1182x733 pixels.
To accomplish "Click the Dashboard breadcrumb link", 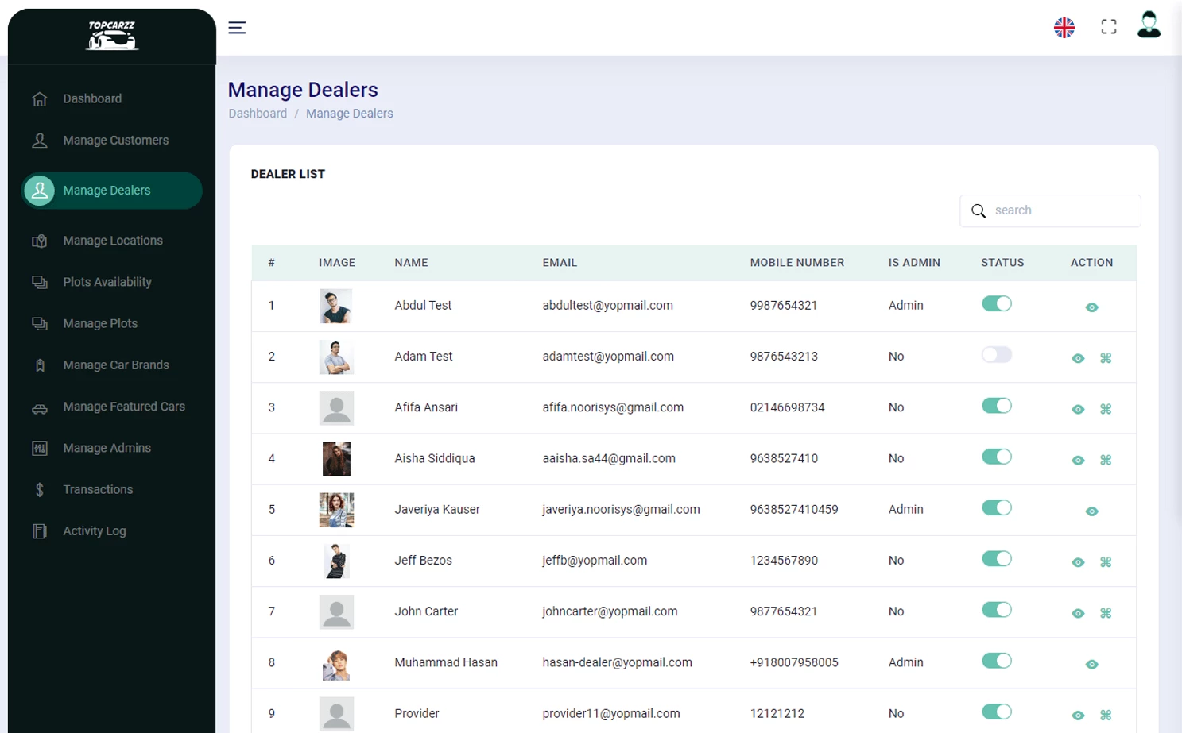I will [x=258, y=113].
